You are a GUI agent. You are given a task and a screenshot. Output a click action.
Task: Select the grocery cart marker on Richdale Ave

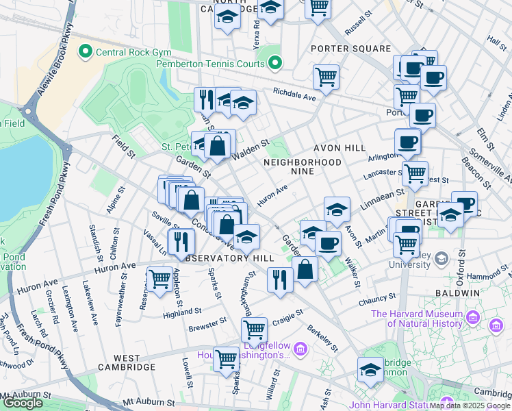coord(326,78)
